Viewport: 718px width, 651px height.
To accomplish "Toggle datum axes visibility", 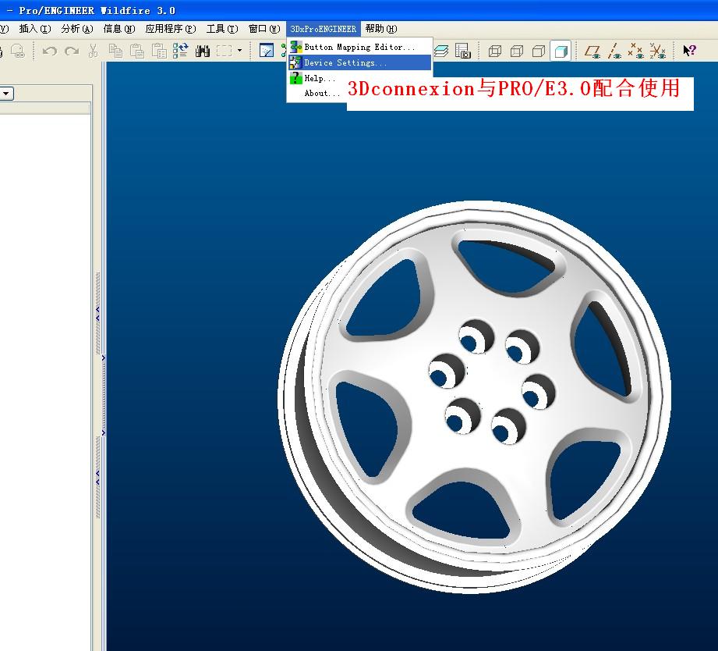I will pyautogui.click(x=614, y=51).
